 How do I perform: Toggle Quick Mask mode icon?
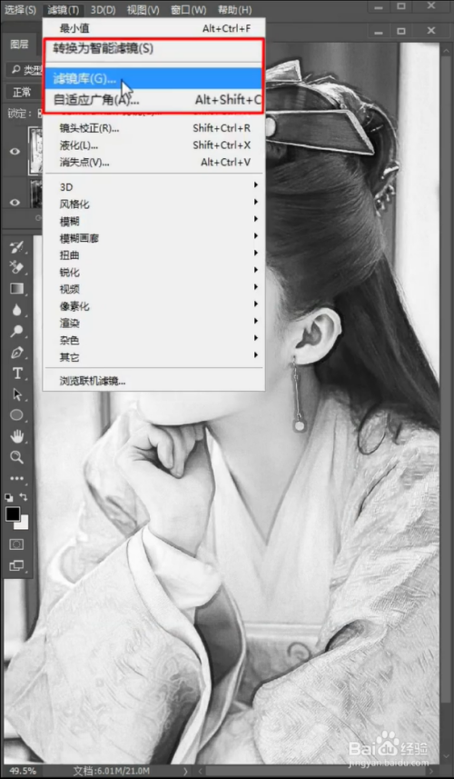pos(16,544)
